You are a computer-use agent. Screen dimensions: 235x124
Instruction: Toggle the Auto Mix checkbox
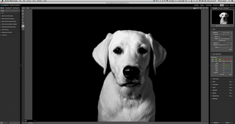pos(219,74)
